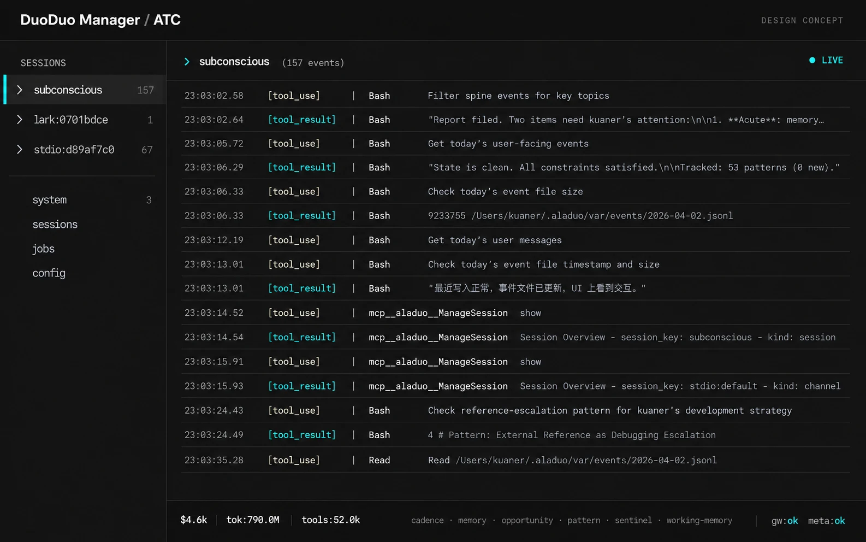Click the $4.6k cost in footer
The image size is (866, 542).
(194, 520)
